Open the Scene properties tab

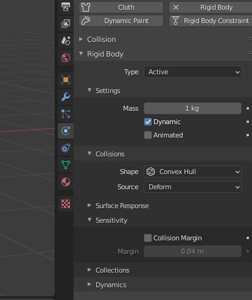pyautogui.click(x=66, y=41)
